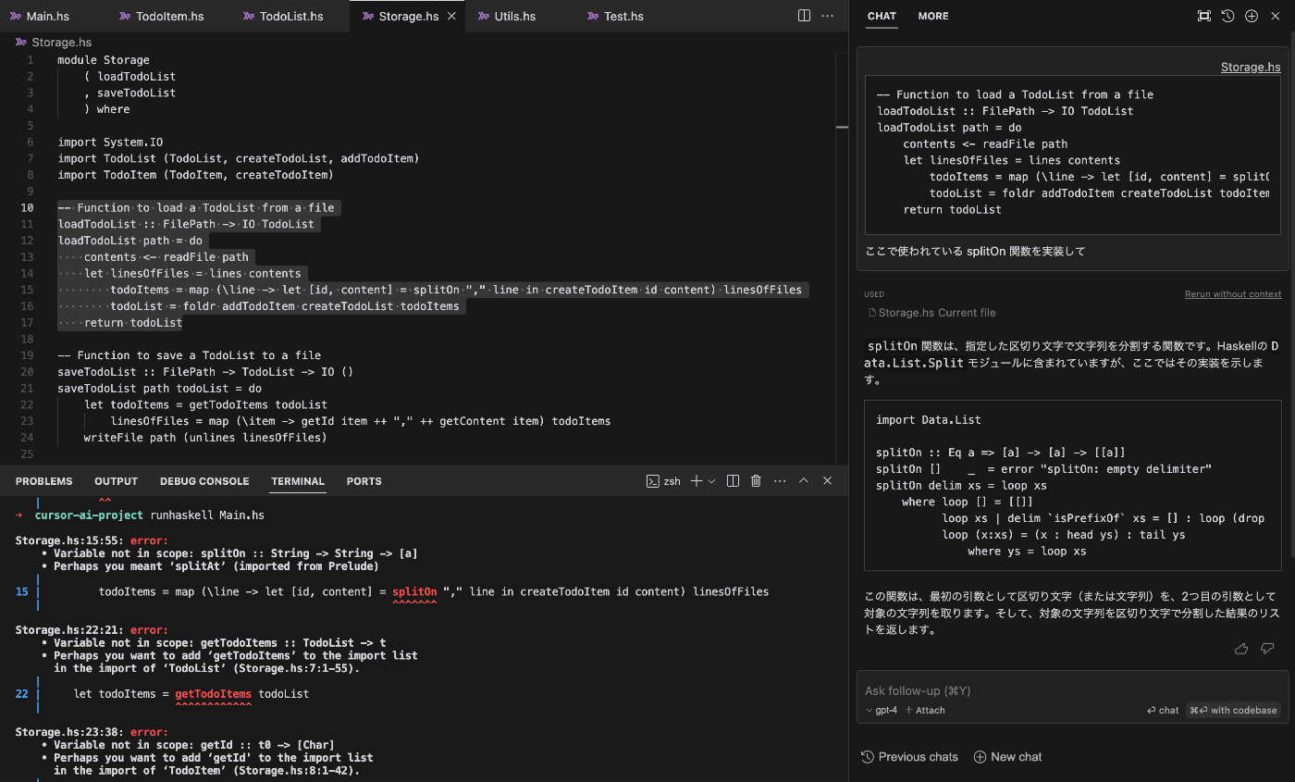Select the MORE tab in side panel
The image size is (1295, 782).
(933, 16)
